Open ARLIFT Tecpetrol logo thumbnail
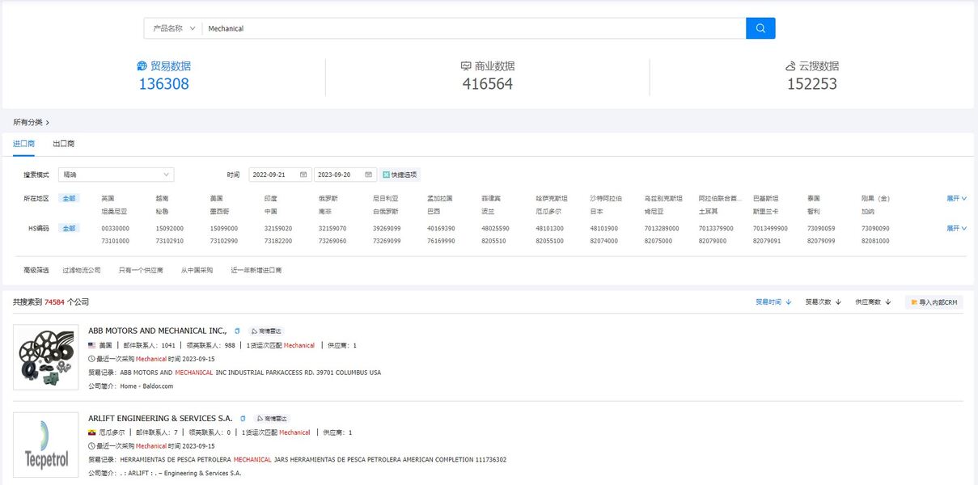Screen dimensions: 978x485 (x=46, y=445)
